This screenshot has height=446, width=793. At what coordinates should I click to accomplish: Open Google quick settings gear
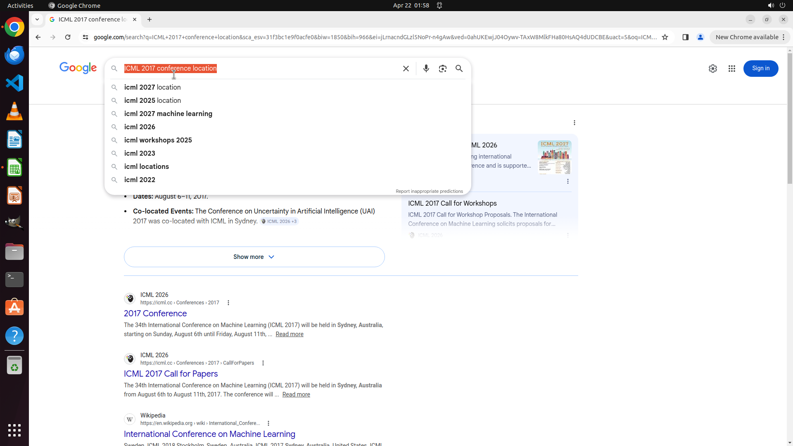pyautogui.click(x=712, y=69)
